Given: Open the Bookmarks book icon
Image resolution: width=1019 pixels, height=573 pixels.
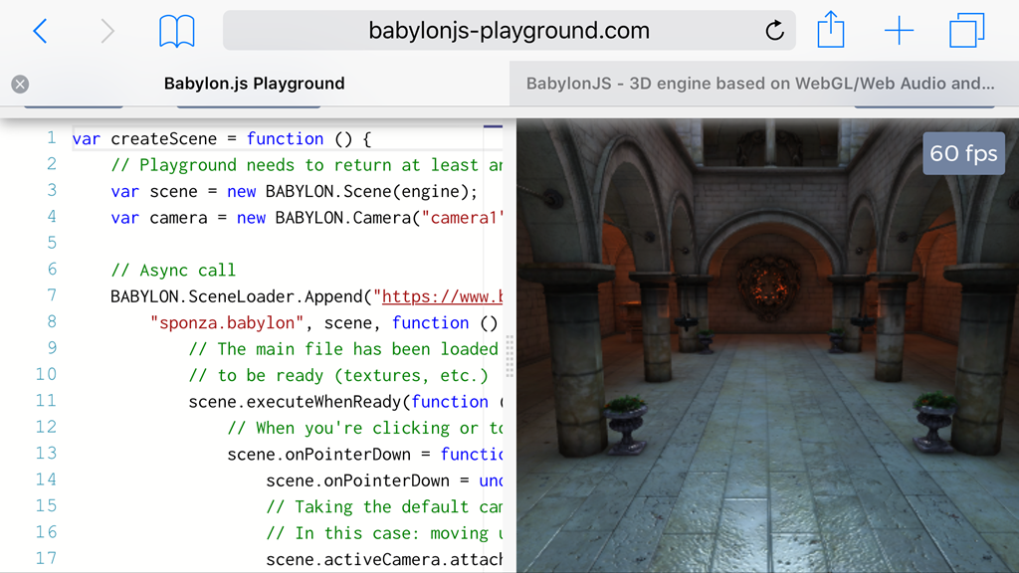Looking at the screenshot, I should tap(177, 31).
